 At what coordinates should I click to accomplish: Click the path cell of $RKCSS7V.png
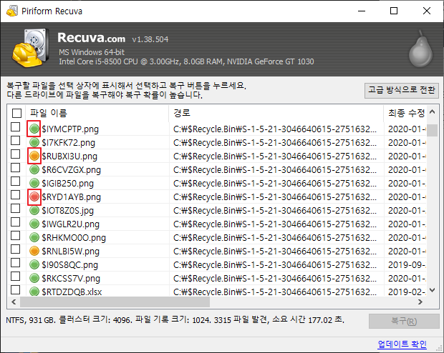(x=275, y=279)
